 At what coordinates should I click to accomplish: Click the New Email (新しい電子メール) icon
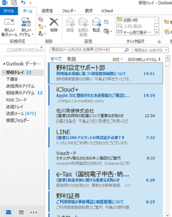pyautogui.click(x=9, y=22)
